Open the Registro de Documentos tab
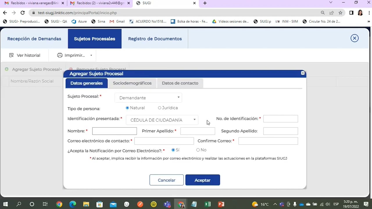Viewport: 372px width, 209px height. (155, 39)
